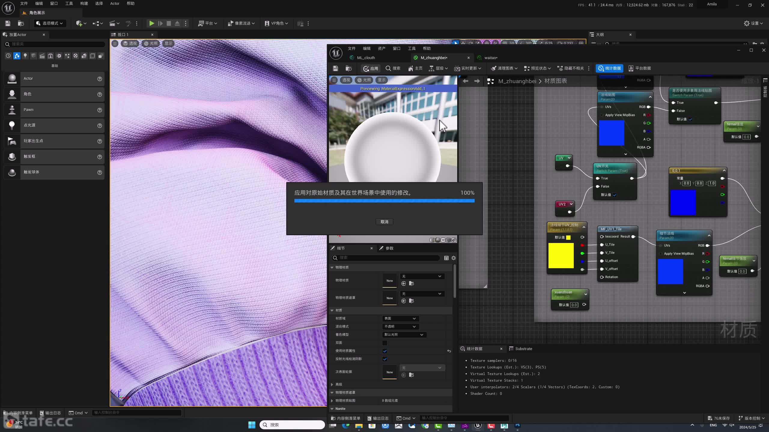This screenshot has width=769, height=432.
Task: Reset 使用材质属性 to default arrow
Action: (449, 351)
